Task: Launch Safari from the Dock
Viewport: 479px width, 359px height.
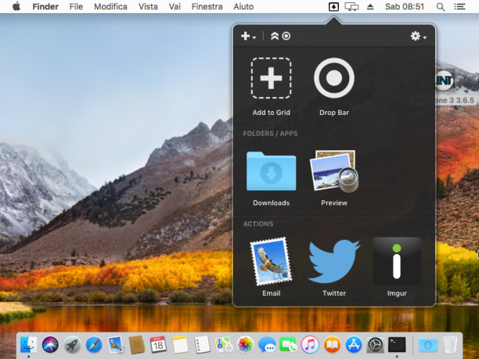Action: pyautogui.click(x=94, y=345)
